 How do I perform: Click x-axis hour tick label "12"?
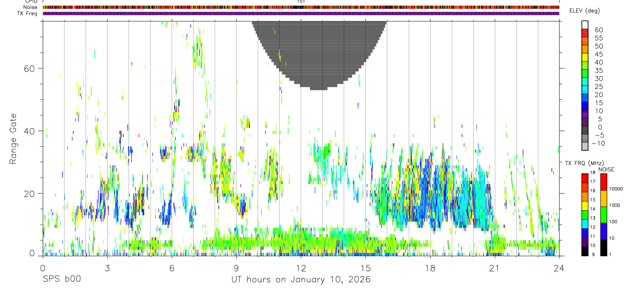tap(301, 267)
